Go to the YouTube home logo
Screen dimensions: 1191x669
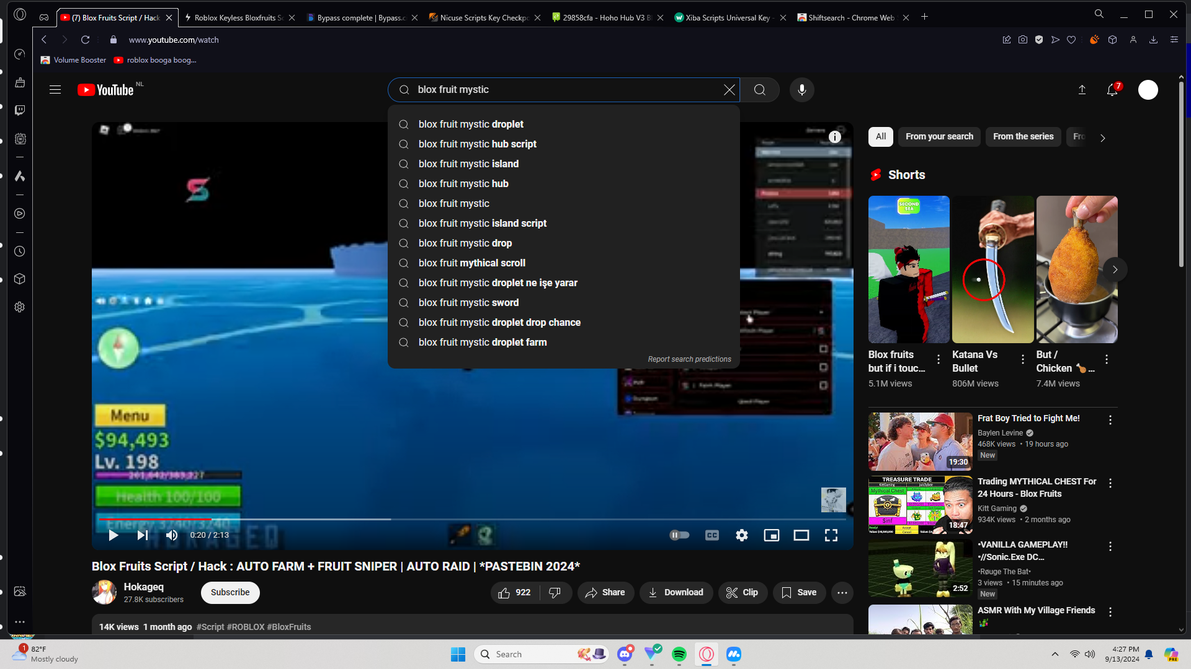tap(105, 90)
